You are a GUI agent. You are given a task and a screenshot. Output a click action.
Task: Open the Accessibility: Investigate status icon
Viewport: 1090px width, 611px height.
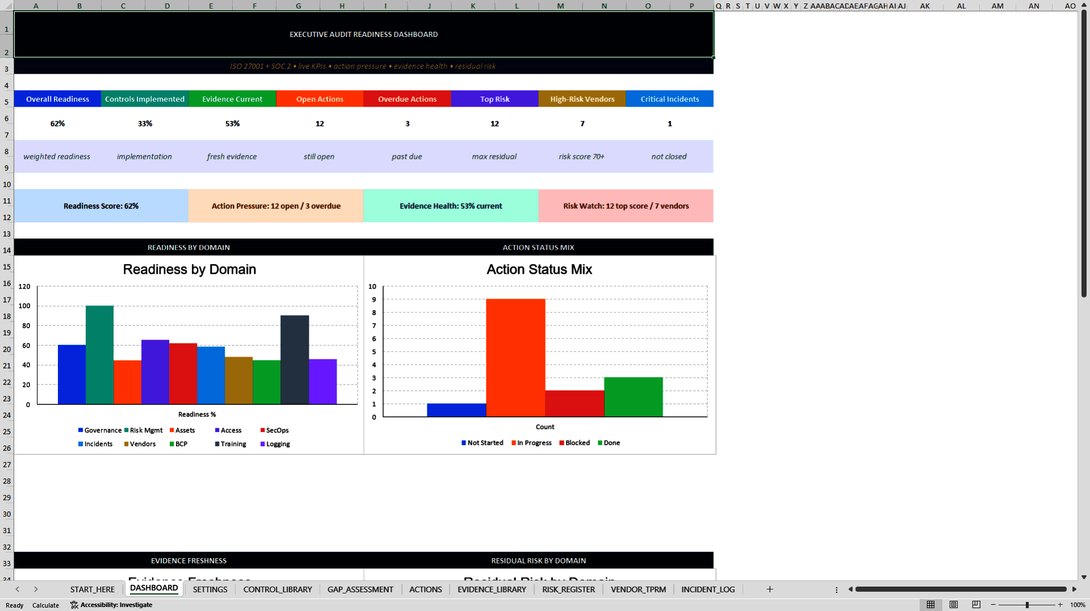point(111,605)
